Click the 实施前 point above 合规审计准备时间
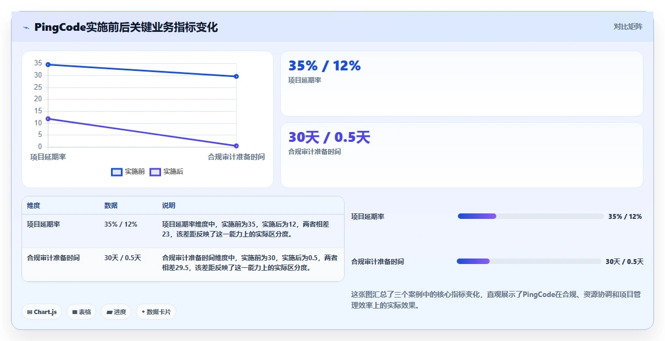The width and height of the screenshot is (665, 341). pyautogui.click(x=236, y=76)
